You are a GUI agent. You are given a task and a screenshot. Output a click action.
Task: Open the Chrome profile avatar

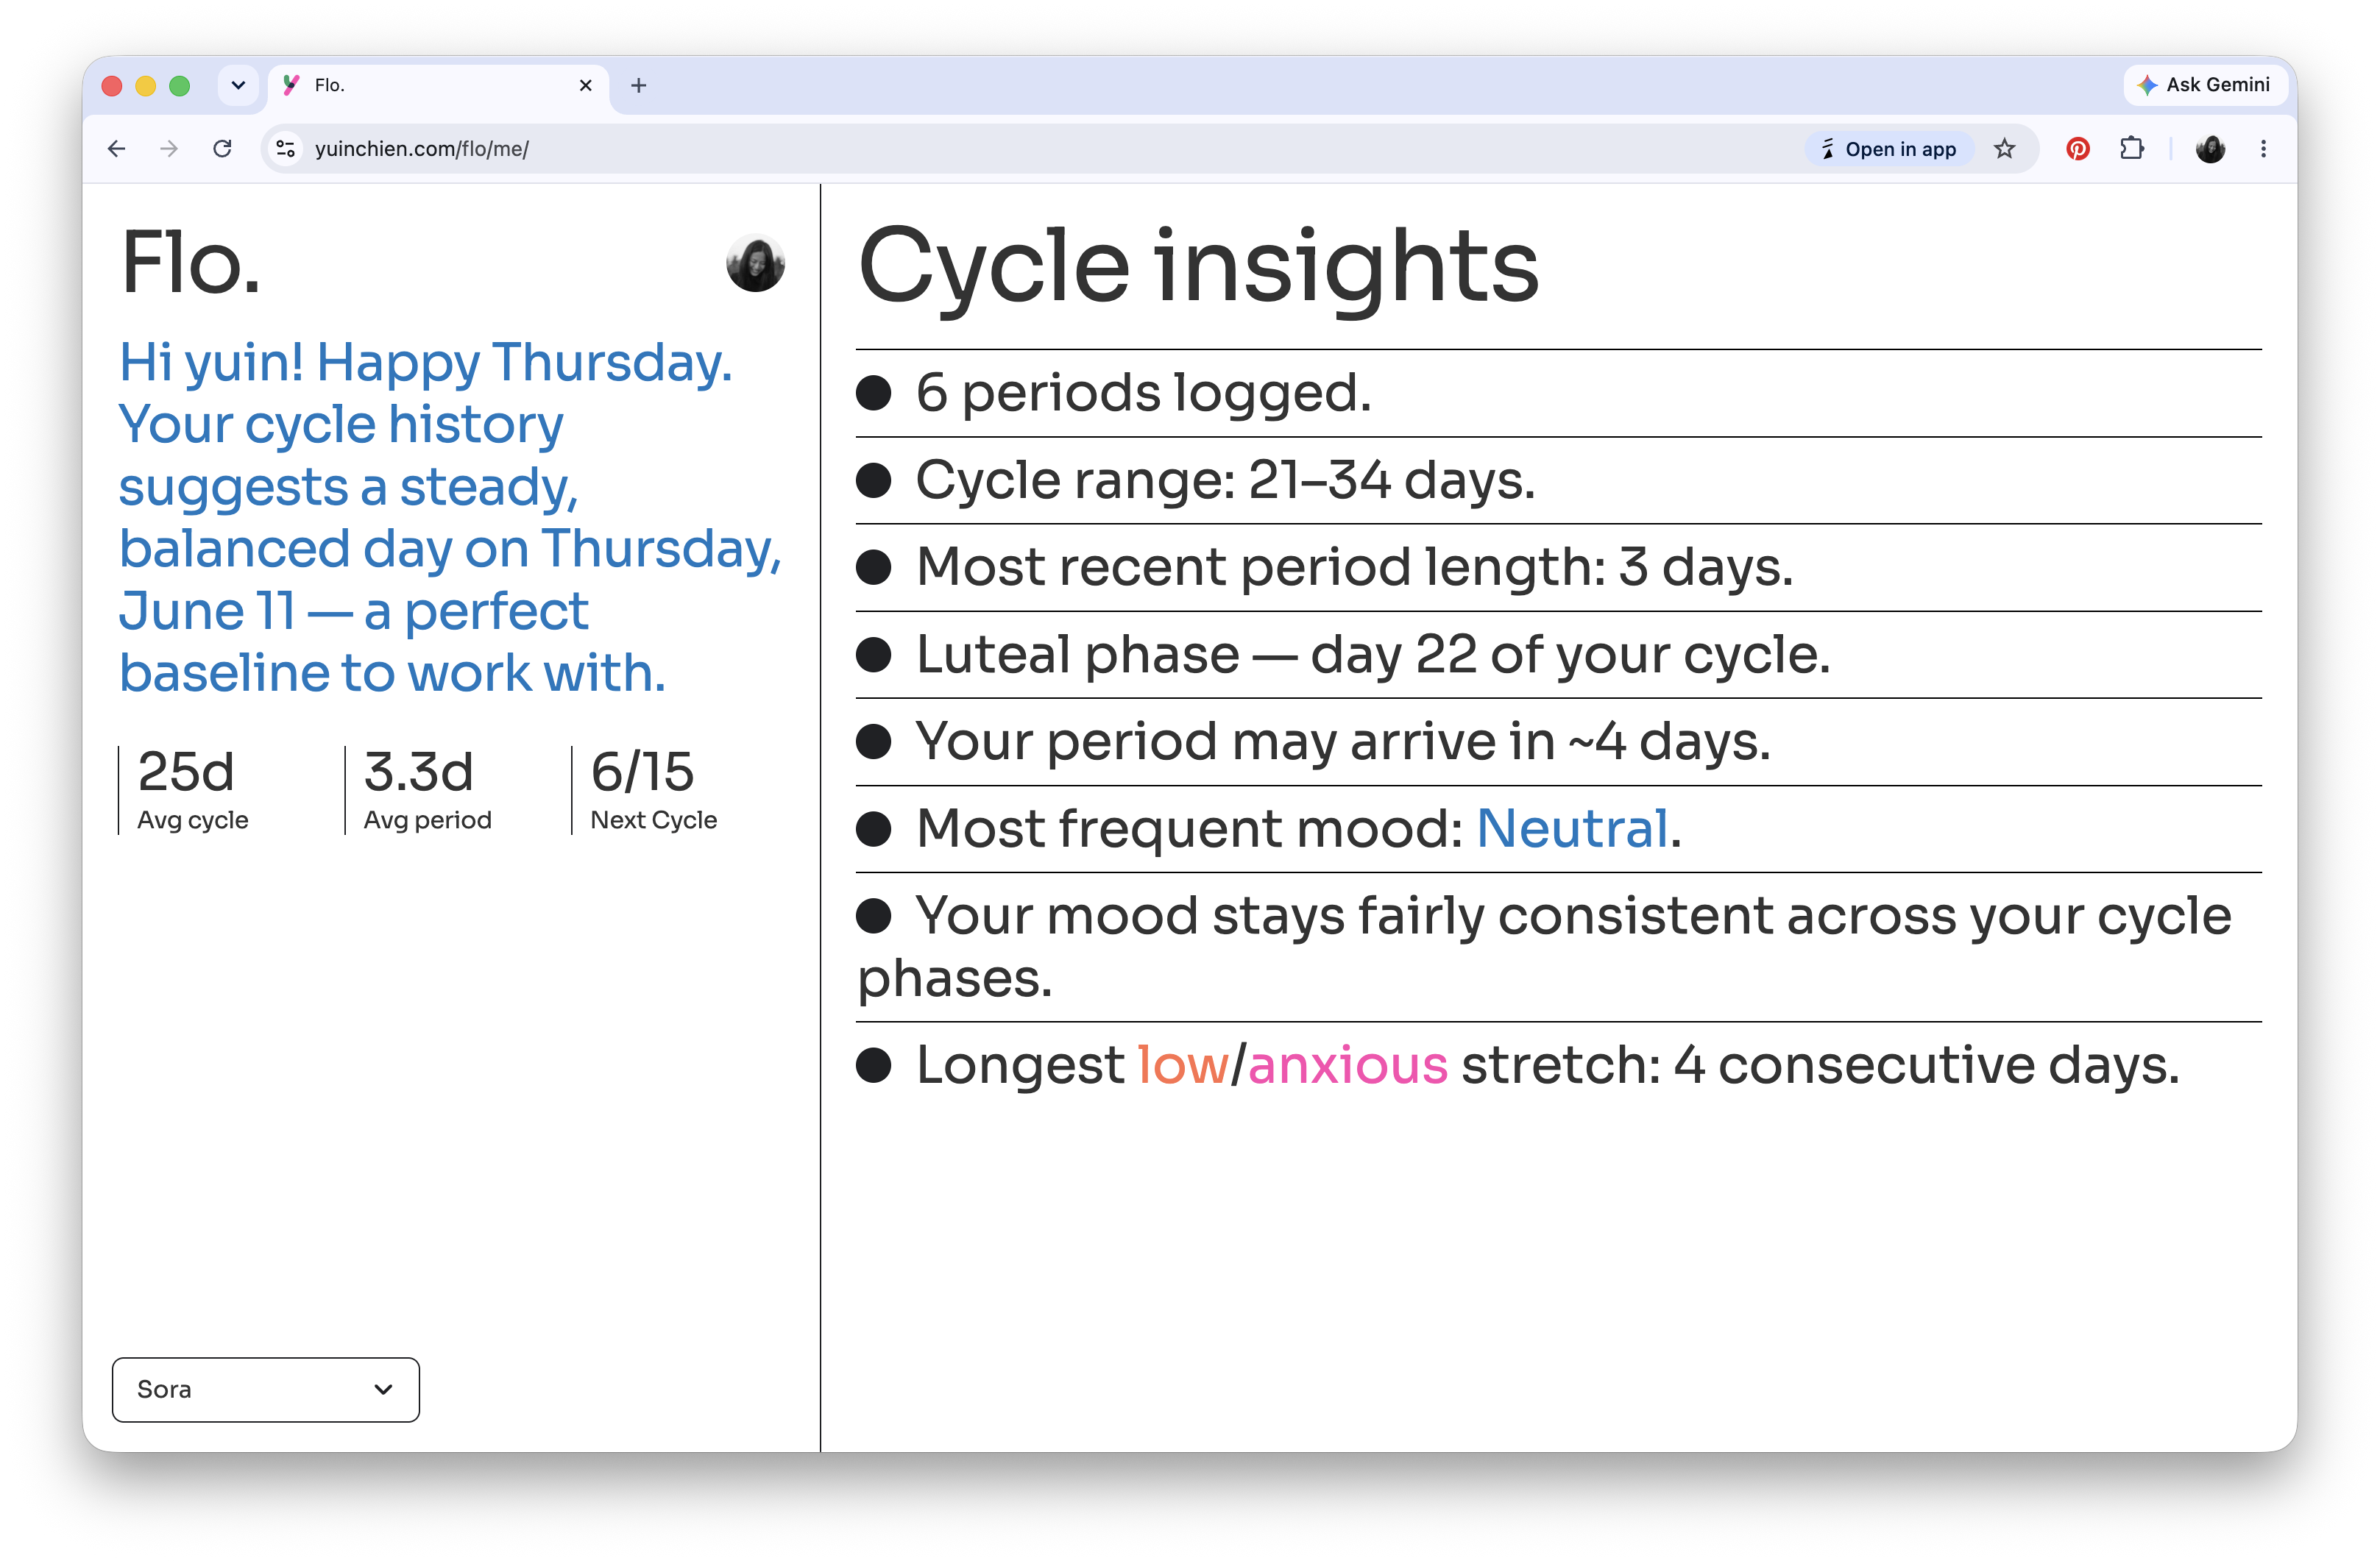point(2210,149)
